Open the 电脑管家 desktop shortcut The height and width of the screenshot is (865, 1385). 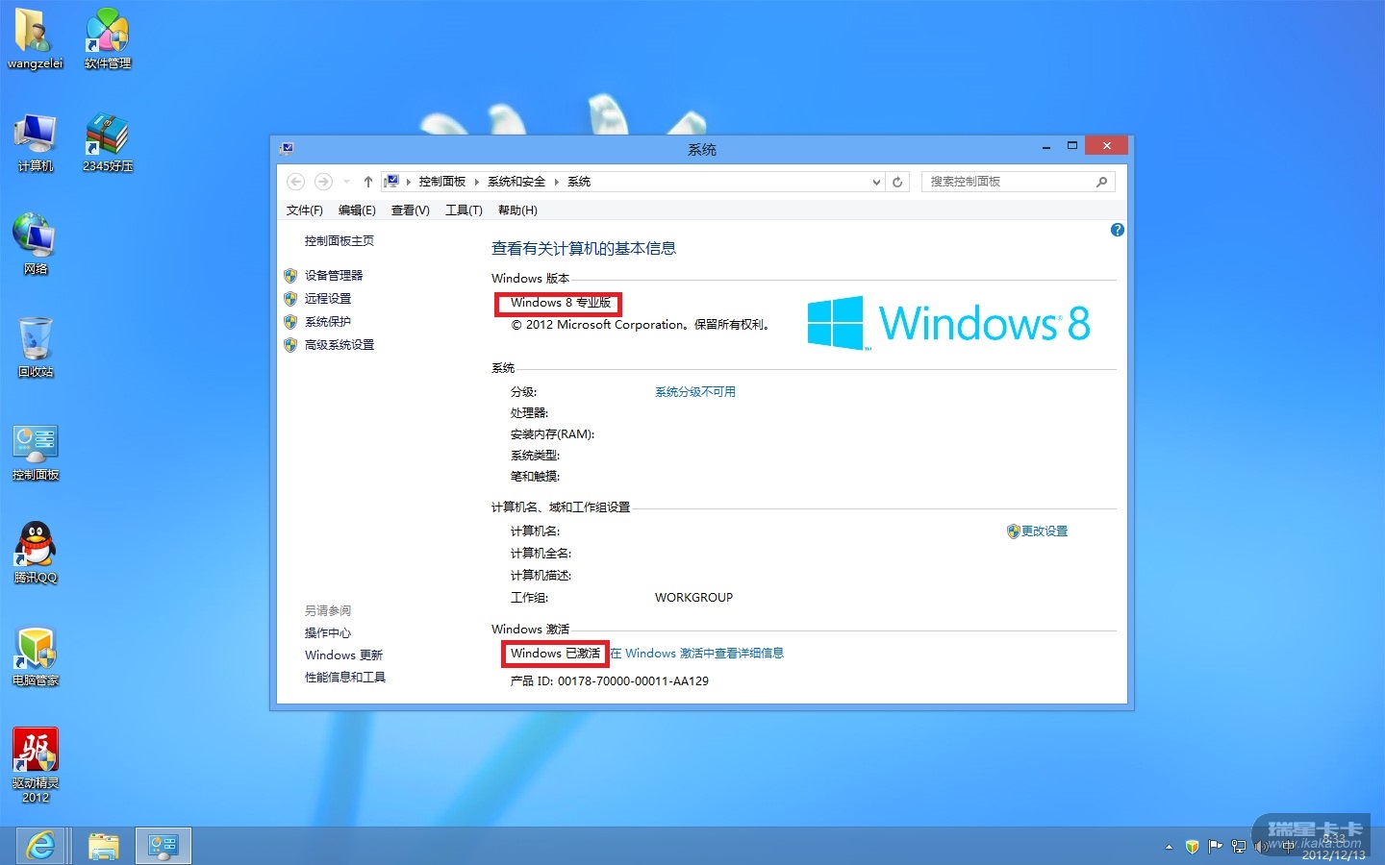point(35,656)
